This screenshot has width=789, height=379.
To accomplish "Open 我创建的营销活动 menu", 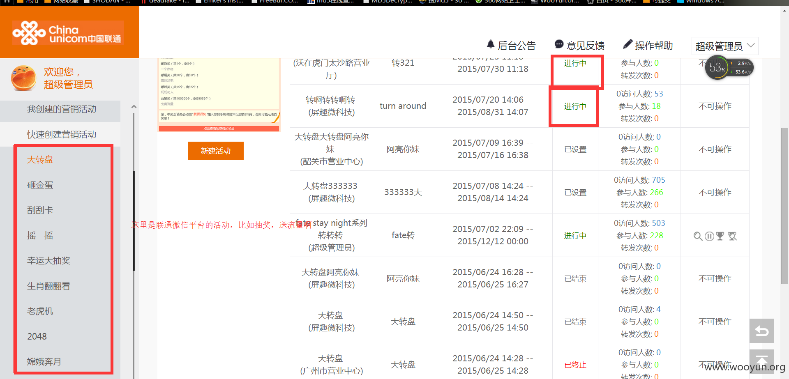I will [x=62, y=109].
